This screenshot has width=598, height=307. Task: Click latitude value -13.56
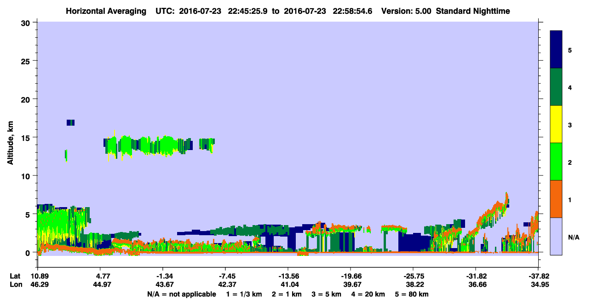287,276
